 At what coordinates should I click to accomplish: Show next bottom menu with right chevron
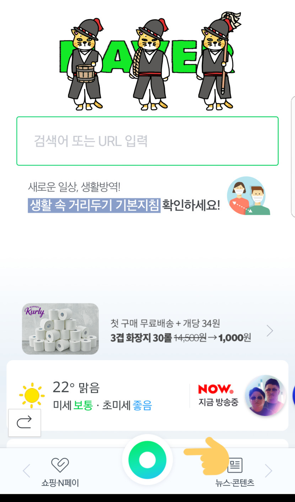click(x=269, y=471)
